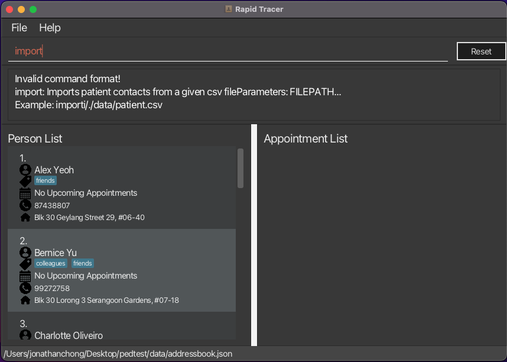This screenshot has height=362, width=507.
Task: Click the home icon beside Geylang address
Action: tap(25, 217)
